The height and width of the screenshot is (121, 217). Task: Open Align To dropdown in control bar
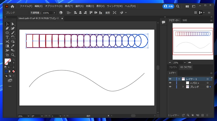pyautogui.click(x=69, y=13)
